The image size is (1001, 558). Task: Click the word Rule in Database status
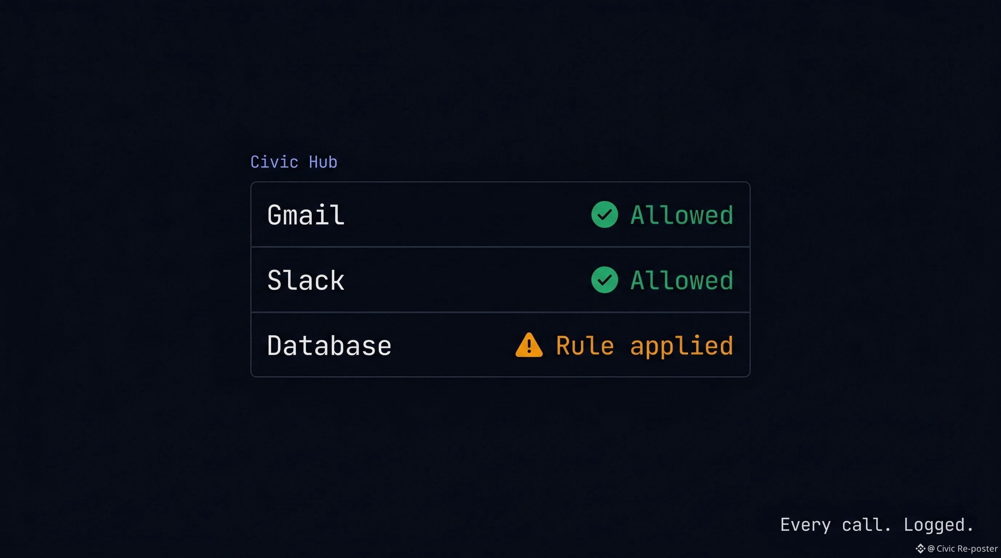click(585, 345)
